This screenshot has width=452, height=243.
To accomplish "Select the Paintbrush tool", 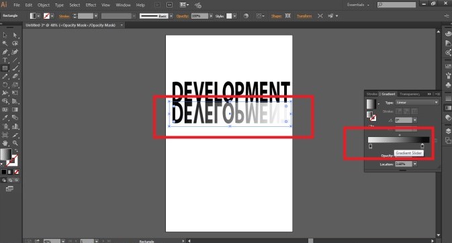I will point(15,68).
